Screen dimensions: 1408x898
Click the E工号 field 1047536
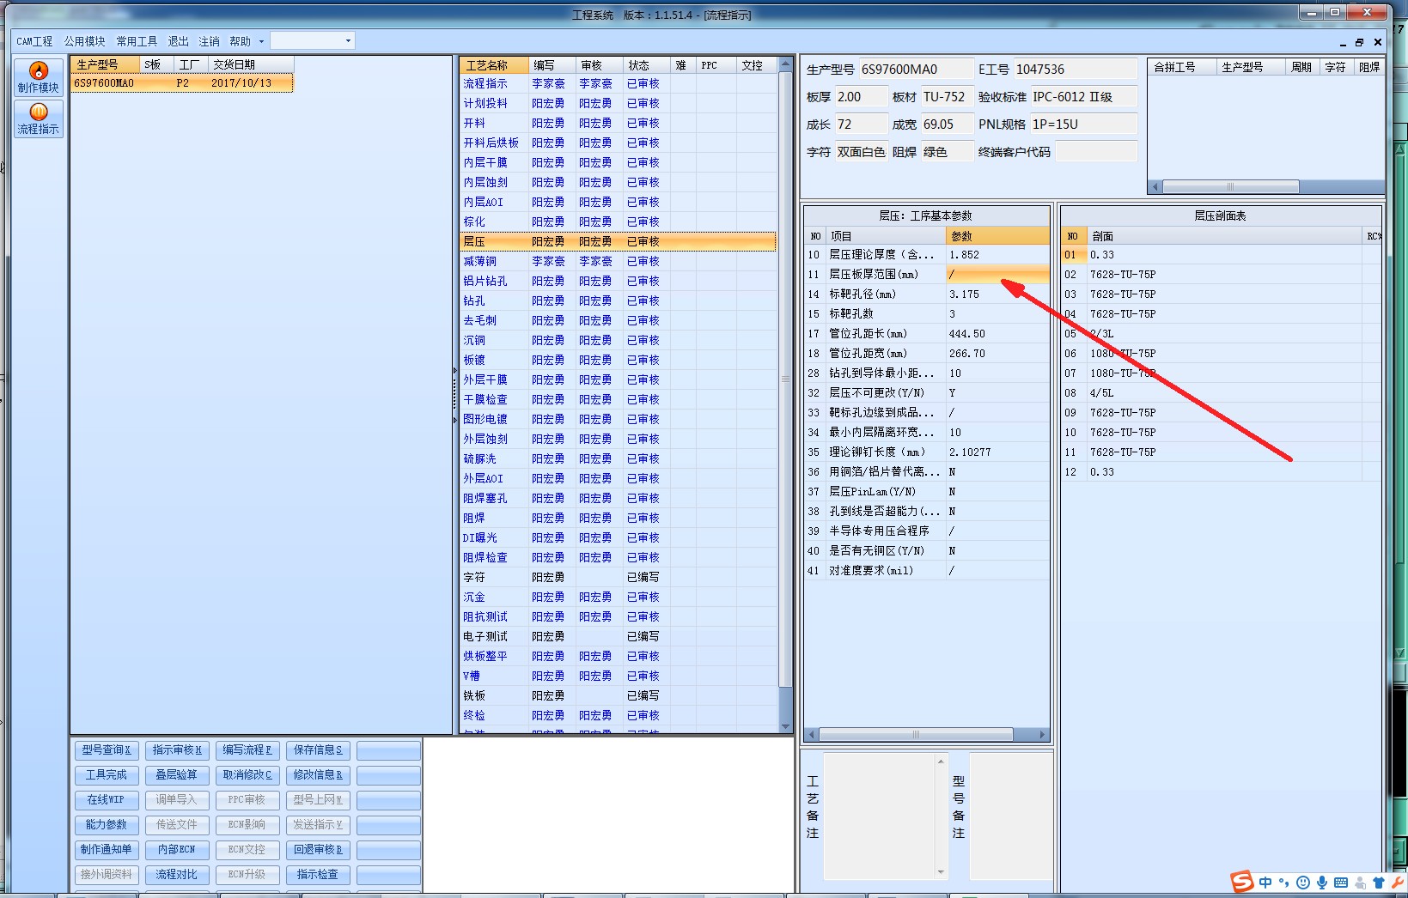coord(1075,70)
